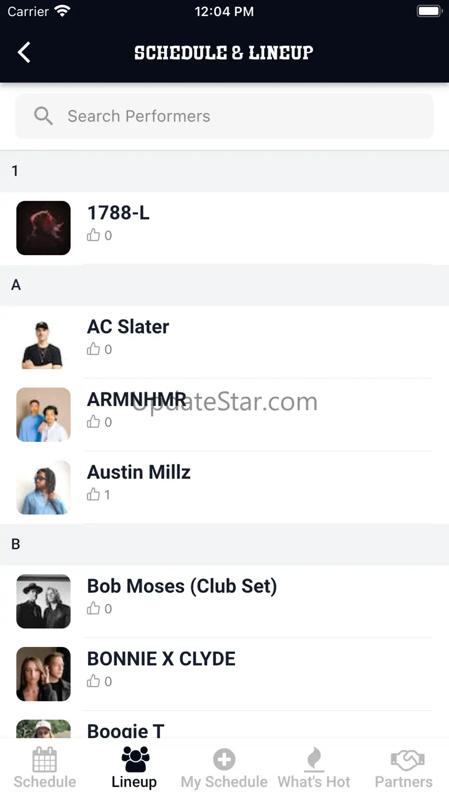Like ARMNHMR using thumbs-up icon
The width and height of the screenshot is (449, 799).
93,422
